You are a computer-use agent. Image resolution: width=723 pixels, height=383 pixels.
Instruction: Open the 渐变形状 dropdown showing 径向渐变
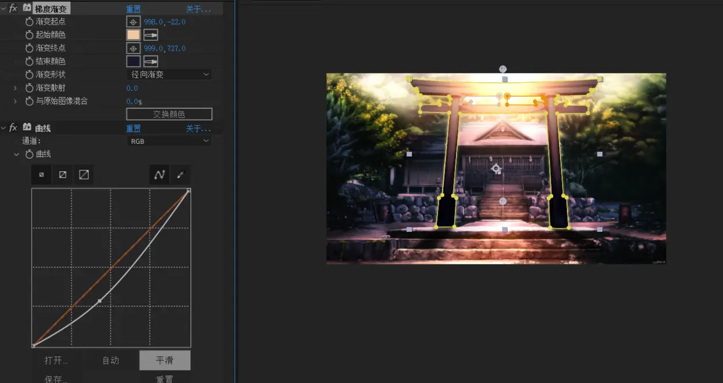point(169,75)
